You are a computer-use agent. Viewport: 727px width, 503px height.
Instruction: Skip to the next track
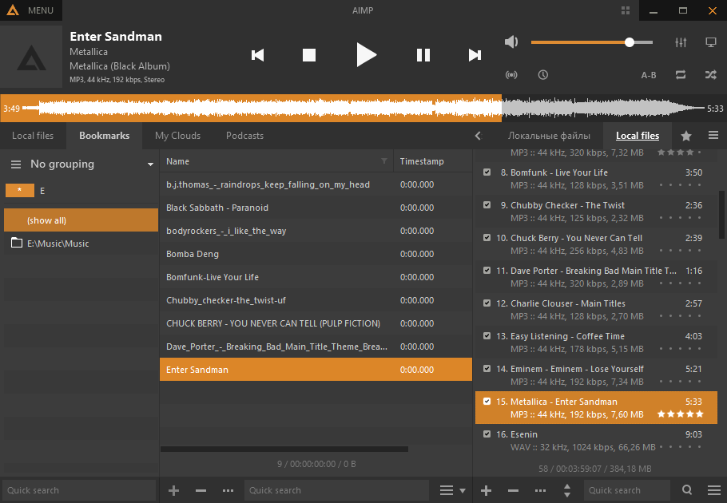pyautogui.click(x=475, y=55)
